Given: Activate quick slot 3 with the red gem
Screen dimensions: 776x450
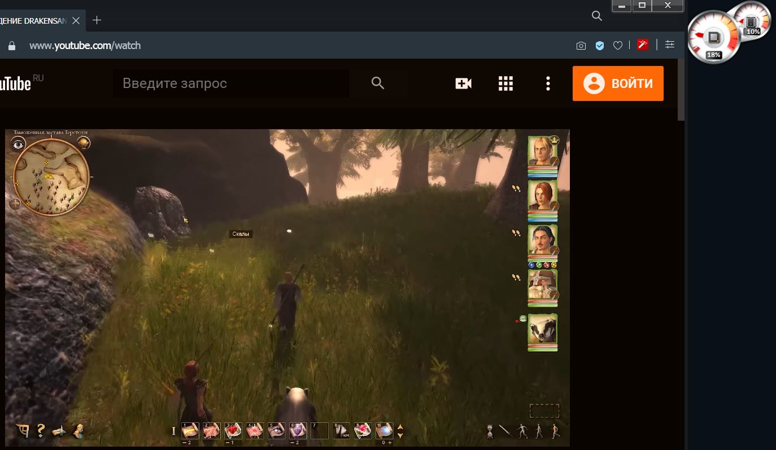Looking at the screenshot, I should (233, 430).
